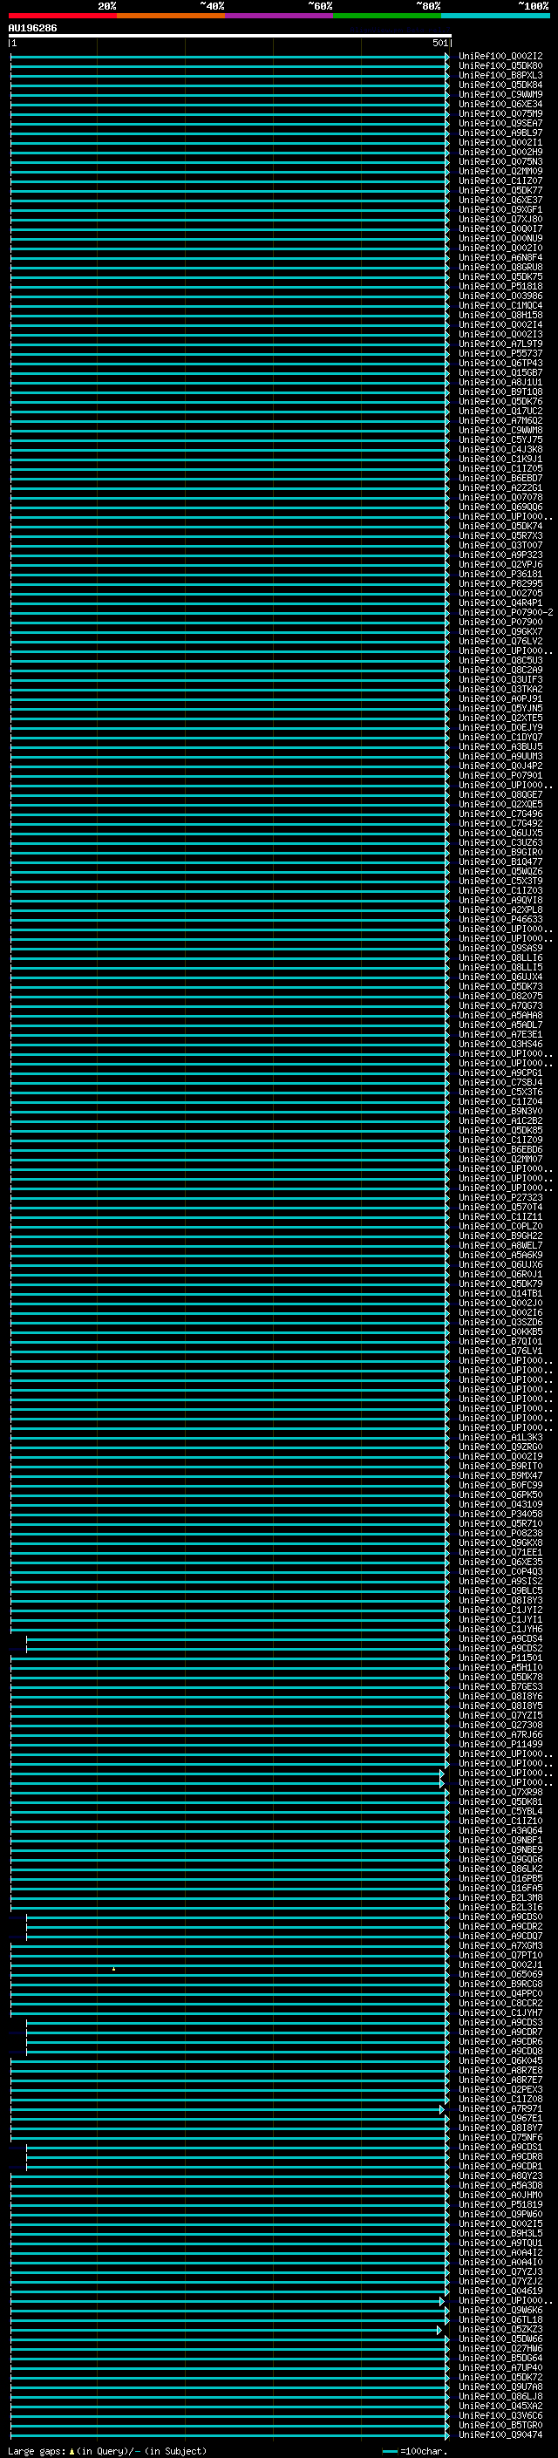Click the green ~80% identity legend segment
Screen dimensions: 558x2458
tap(387, 16)
